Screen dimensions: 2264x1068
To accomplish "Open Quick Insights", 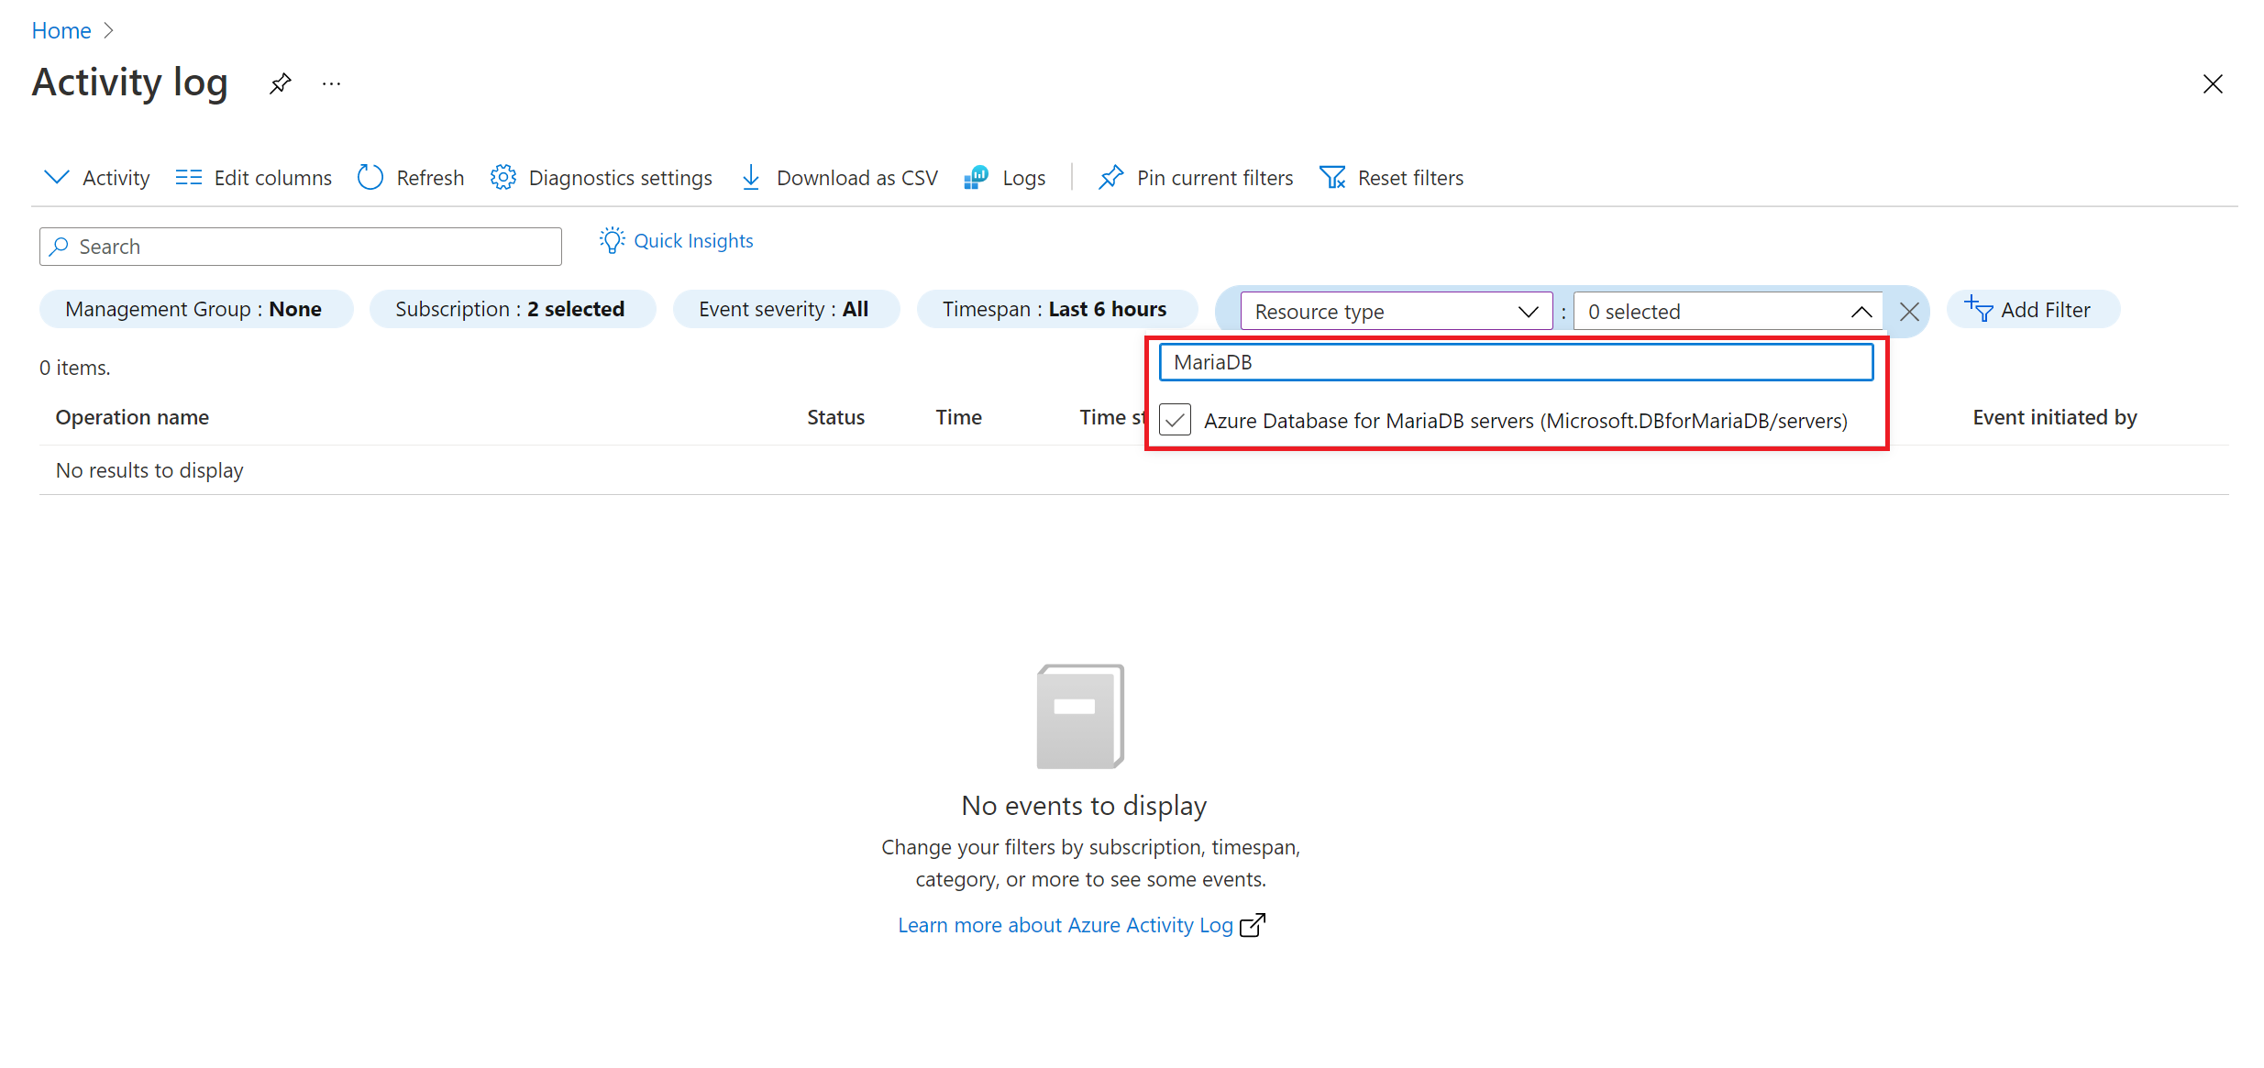I will [x=676, y=240].
